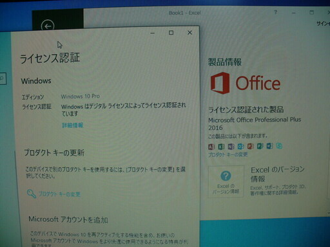Minimize the Book1 - Excel window

pos(294,13)
